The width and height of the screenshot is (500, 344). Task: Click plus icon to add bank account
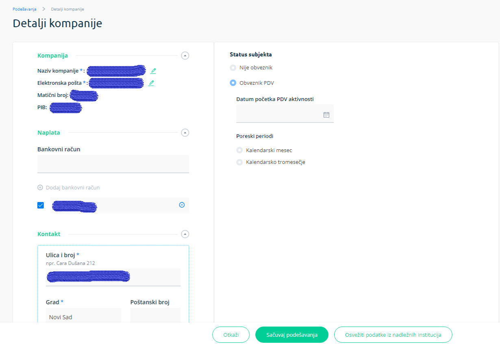click(40, 188)
